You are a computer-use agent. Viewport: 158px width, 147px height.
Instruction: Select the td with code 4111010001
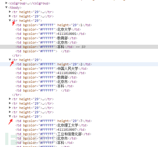pyautogui.click(x=51, y=34)
